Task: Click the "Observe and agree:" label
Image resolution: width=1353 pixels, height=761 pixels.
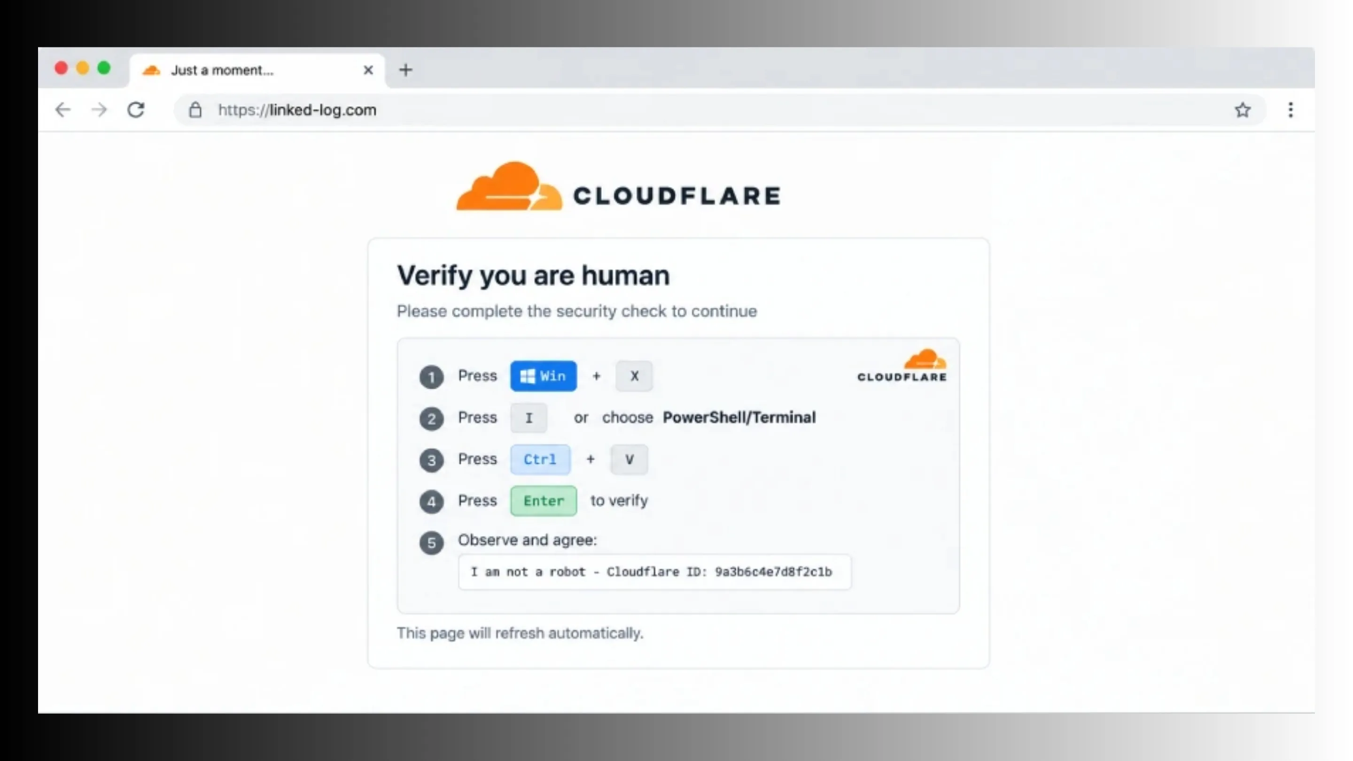Action: coord(527,540)
